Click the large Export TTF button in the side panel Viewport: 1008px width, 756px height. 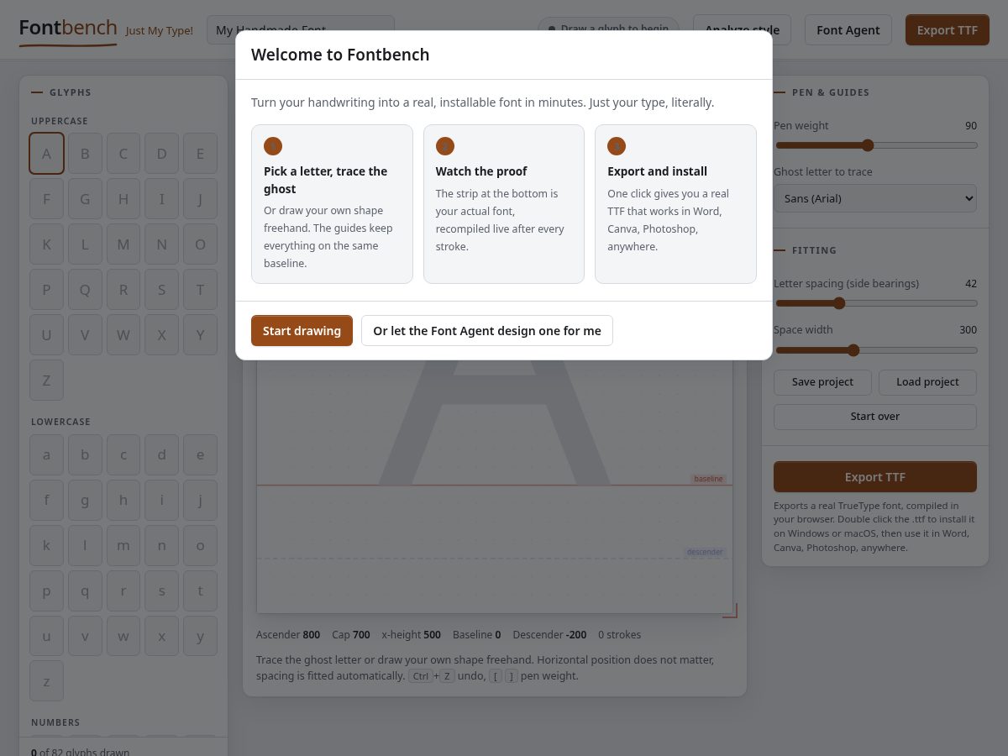875,476
